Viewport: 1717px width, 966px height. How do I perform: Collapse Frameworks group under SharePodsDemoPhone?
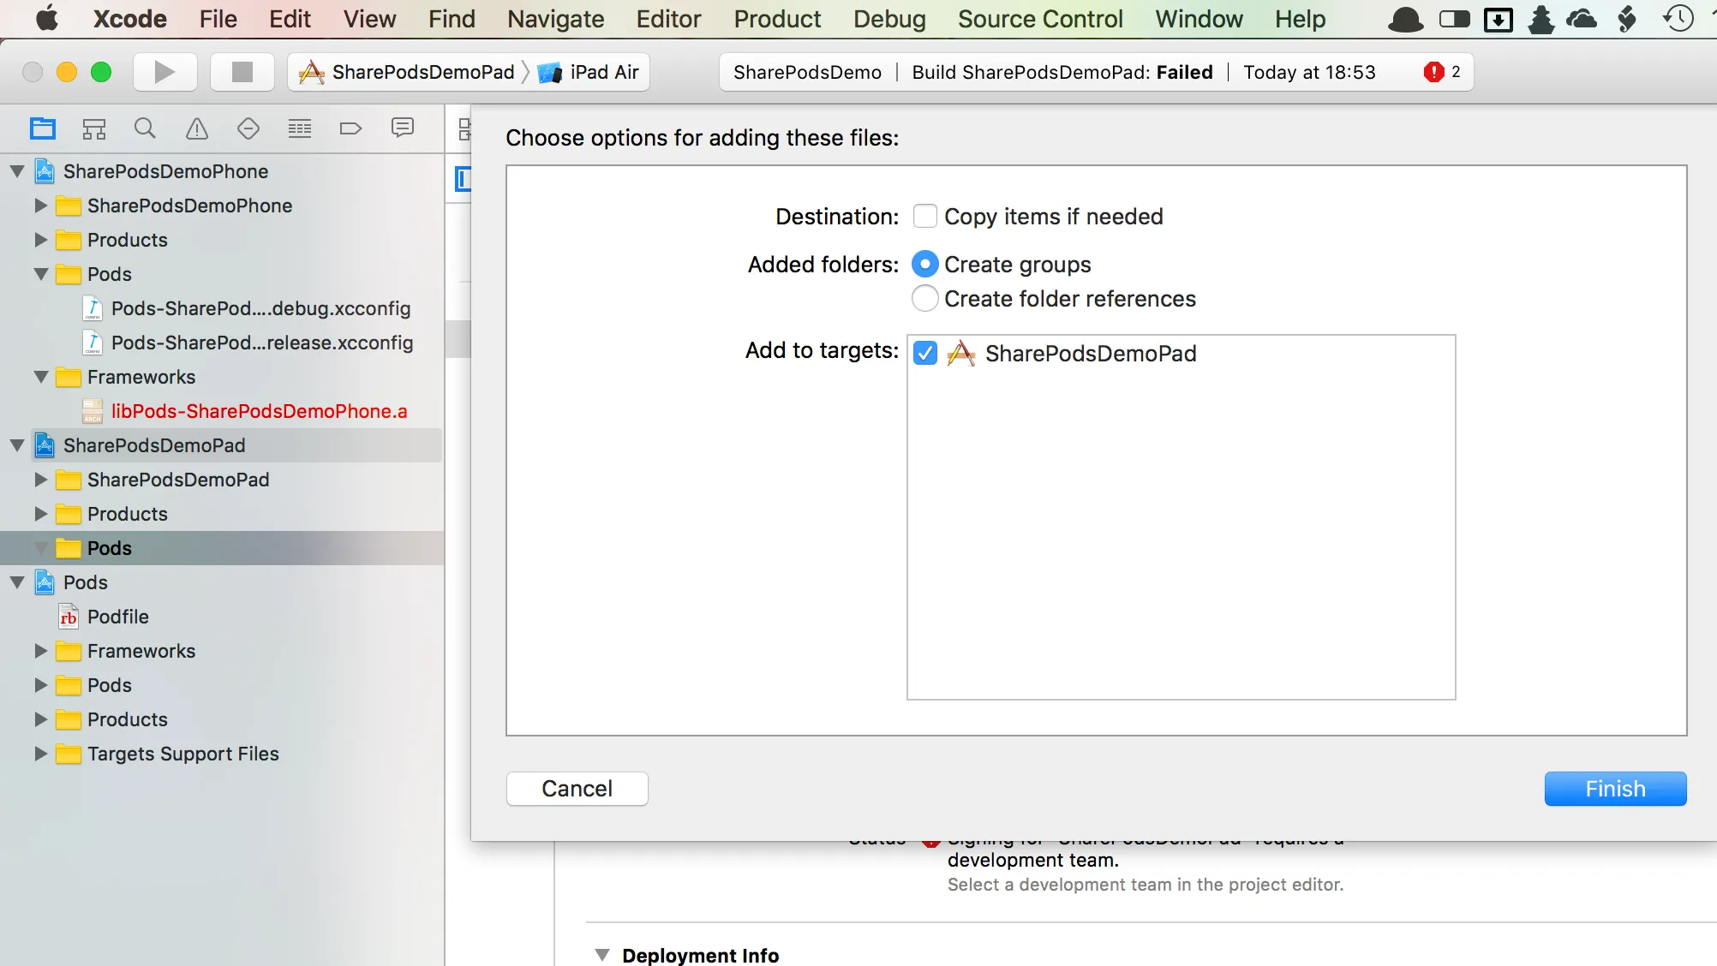pyautogui.click(x=40, y=377)
